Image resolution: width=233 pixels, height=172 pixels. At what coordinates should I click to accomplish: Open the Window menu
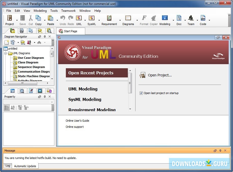tap(85, 11)
